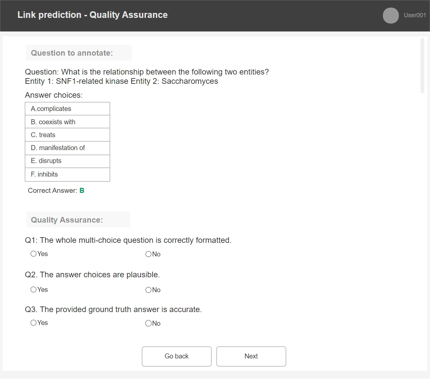
Task: Click answer choice B. coexists with
Action: [x=67, y=122]
